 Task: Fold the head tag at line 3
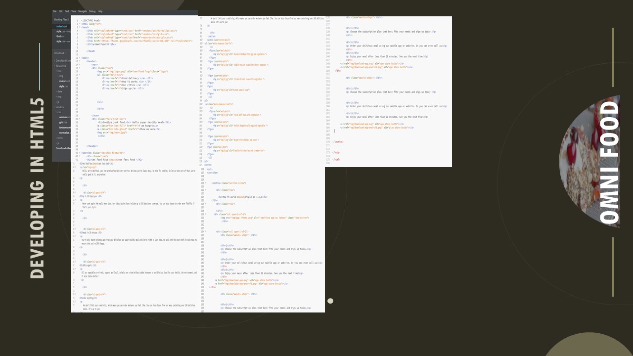[x=80, y=27]
